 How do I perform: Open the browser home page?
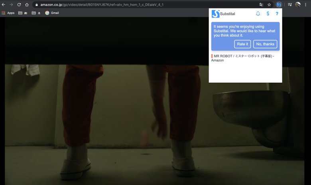point(27,4)
